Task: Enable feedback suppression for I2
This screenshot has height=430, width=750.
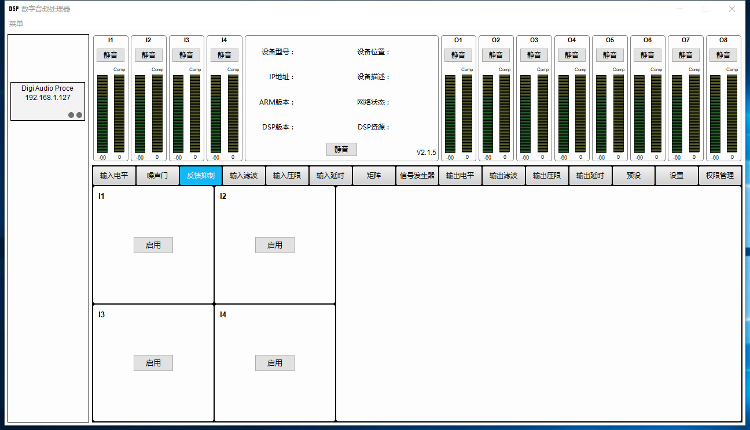Action: coord(275,245)
